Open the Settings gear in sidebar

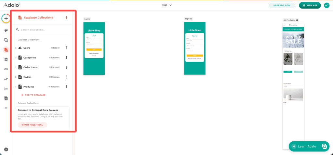click(6, 59)
